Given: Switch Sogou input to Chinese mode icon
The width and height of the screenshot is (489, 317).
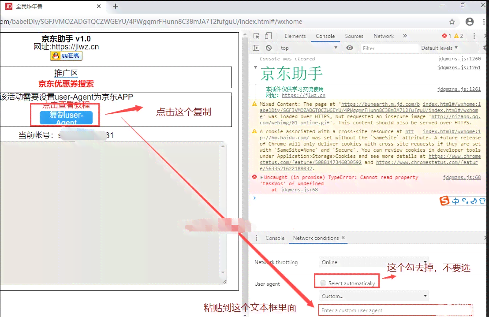Looking at the screenshot, I should tap(455, 201).
